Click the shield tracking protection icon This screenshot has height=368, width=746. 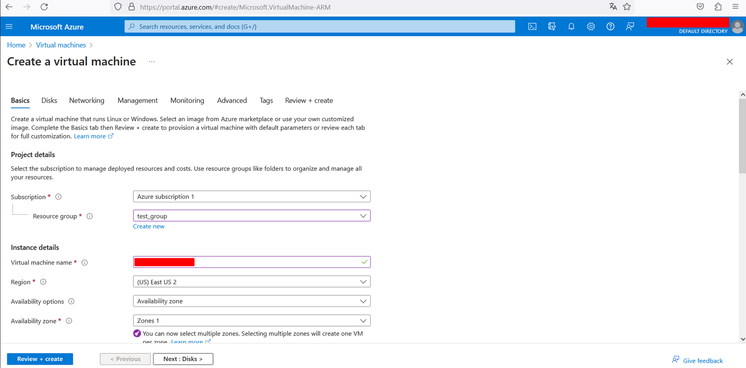coord(118,7)
